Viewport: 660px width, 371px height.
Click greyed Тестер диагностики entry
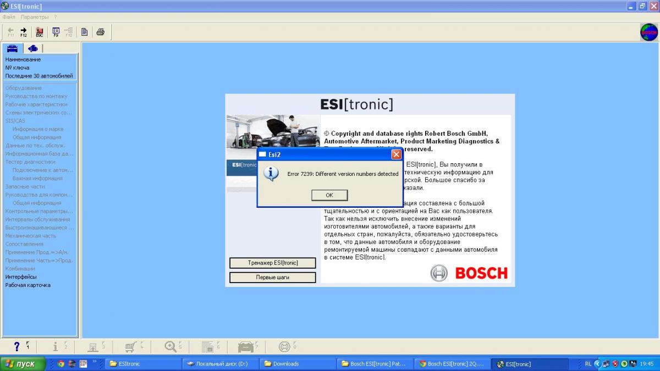click(30, 162)
